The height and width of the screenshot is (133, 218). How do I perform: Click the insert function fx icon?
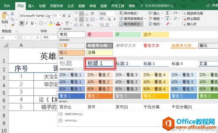point(37,38)
